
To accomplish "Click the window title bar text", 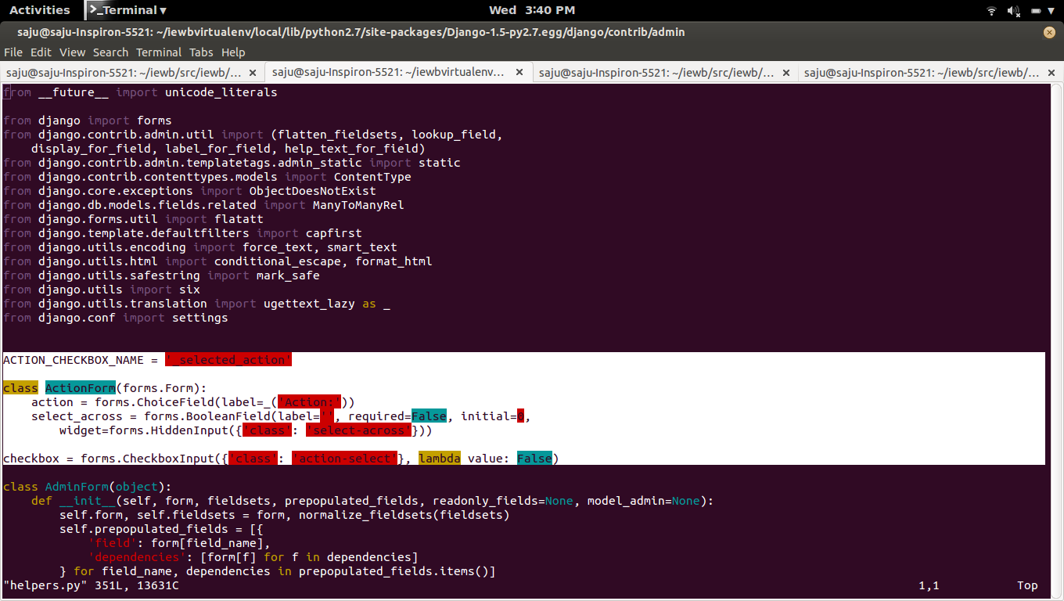I will pyautogui.click(x=351, y=32).
